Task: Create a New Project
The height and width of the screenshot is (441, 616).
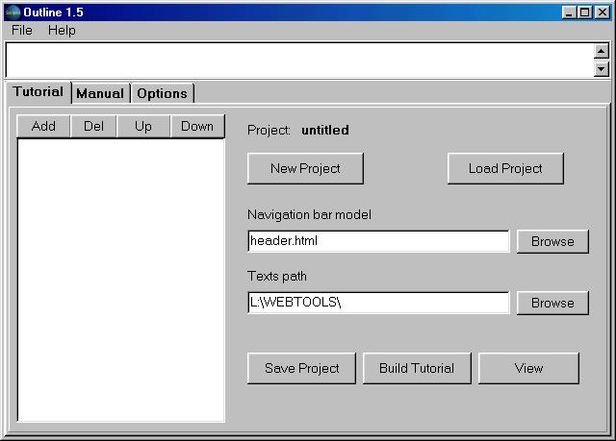Action: [305, 168]
